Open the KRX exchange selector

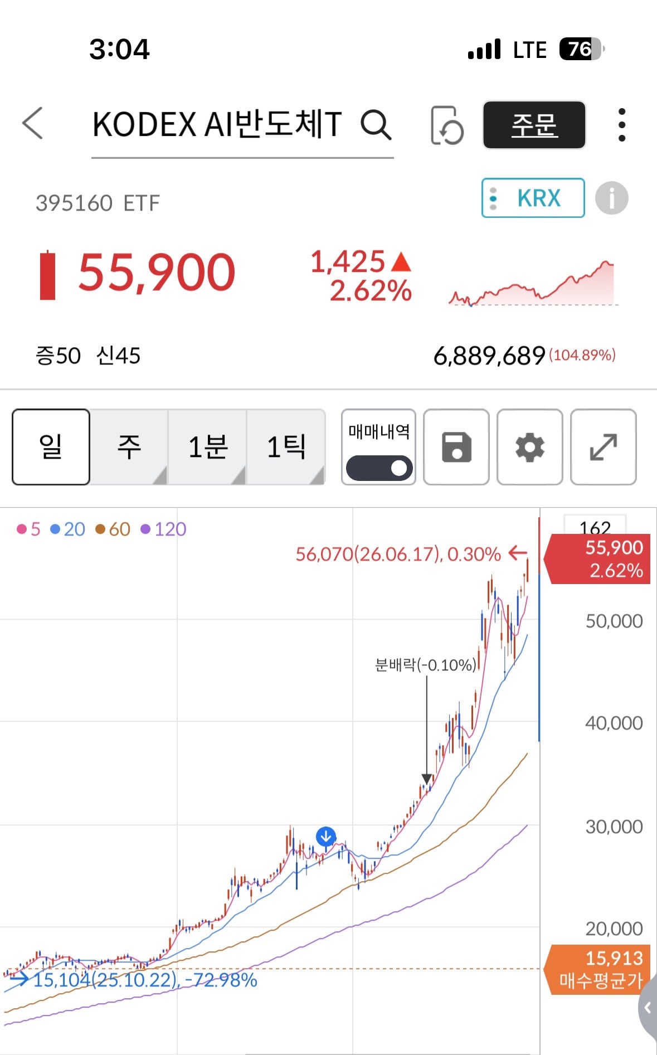[x=533, y=198]
